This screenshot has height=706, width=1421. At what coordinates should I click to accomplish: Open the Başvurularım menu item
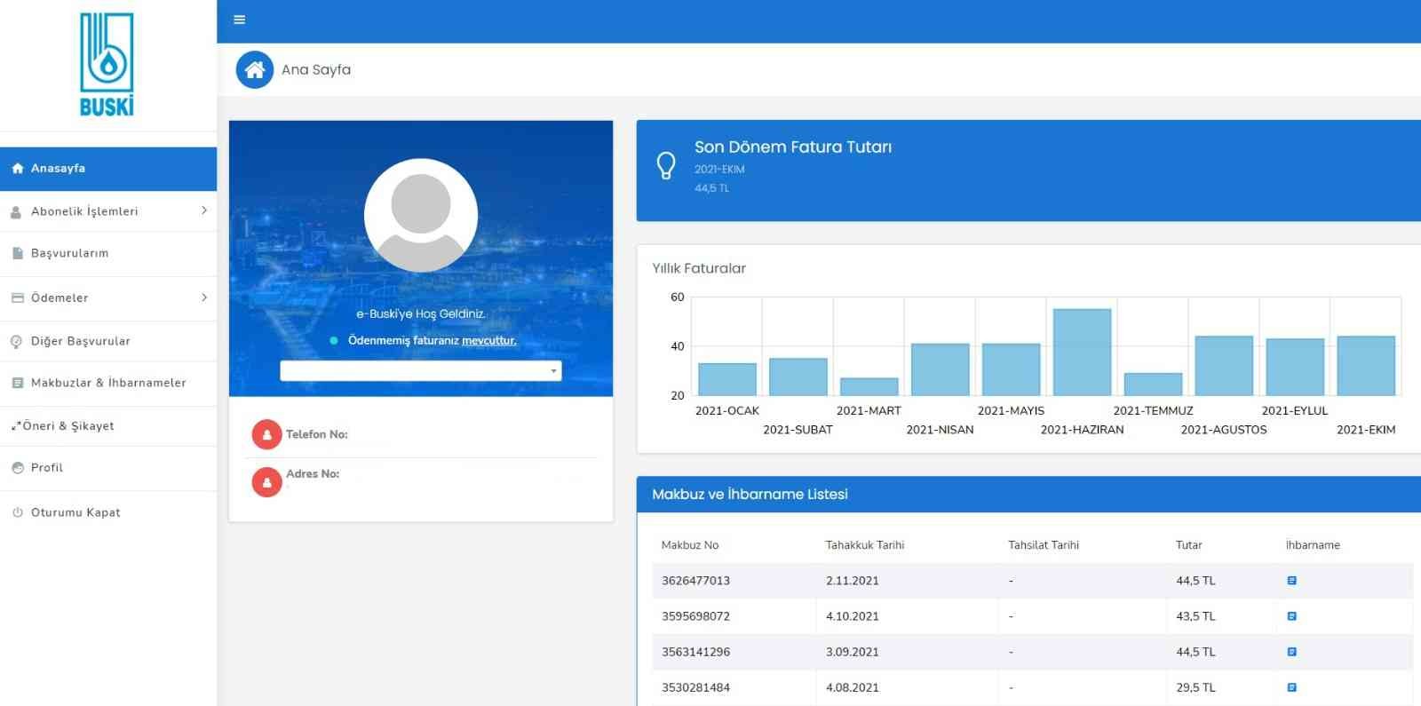pyautogui.click(x=69, y=253)
